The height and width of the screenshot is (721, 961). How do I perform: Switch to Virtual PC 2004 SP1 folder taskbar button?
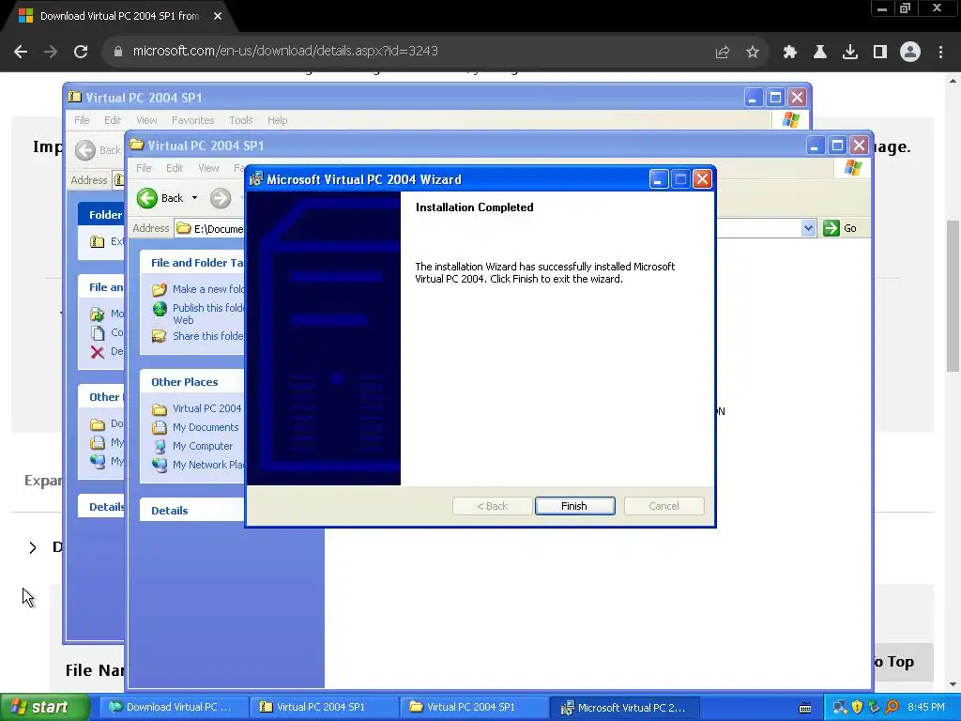(x=474, y=707)
